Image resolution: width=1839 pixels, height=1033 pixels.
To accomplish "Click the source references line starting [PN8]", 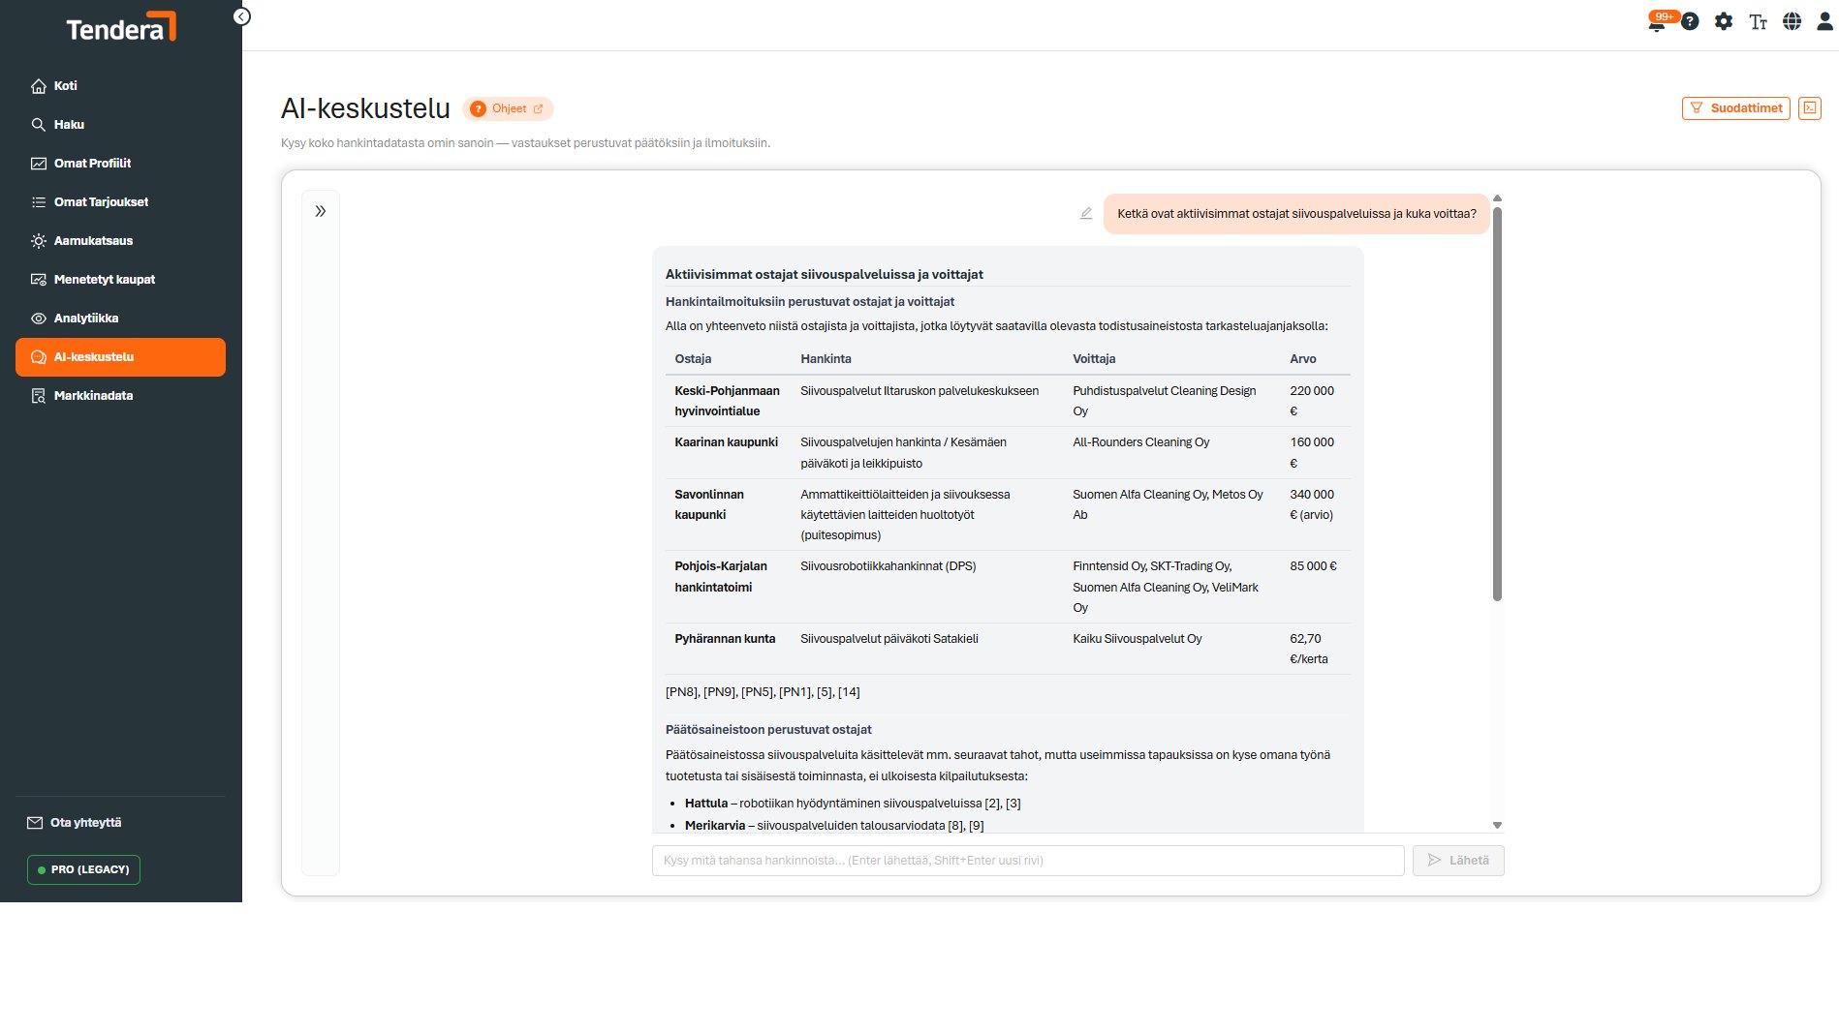I will tap(763, 692).
